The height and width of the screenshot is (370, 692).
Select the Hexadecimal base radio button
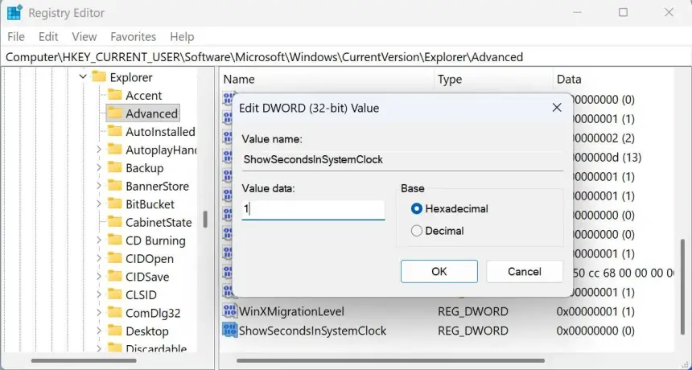417,209
